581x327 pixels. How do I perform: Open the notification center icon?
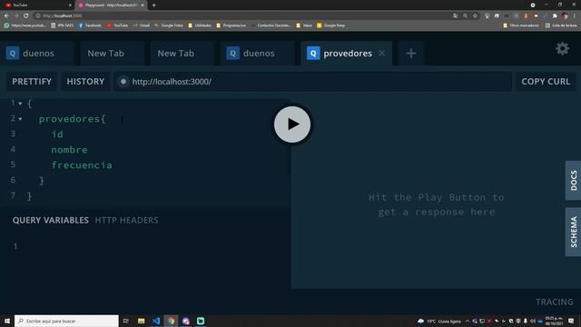(x=571, y=321)
